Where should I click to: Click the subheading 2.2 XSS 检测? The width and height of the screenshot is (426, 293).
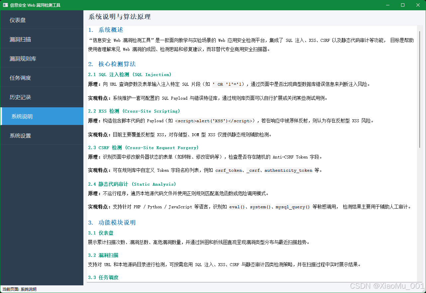click(x=134, y=111)
